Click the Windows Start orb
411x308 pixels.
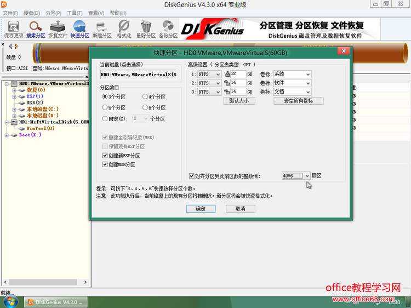click(x=10, y=301)
